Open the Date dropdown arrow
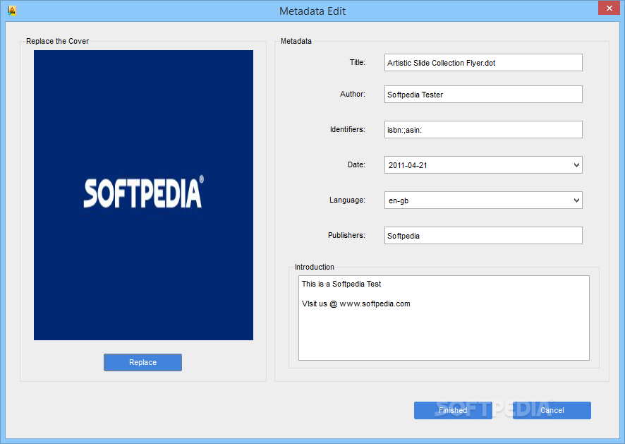This screenshot has width=625, height=444. [576, 164]
